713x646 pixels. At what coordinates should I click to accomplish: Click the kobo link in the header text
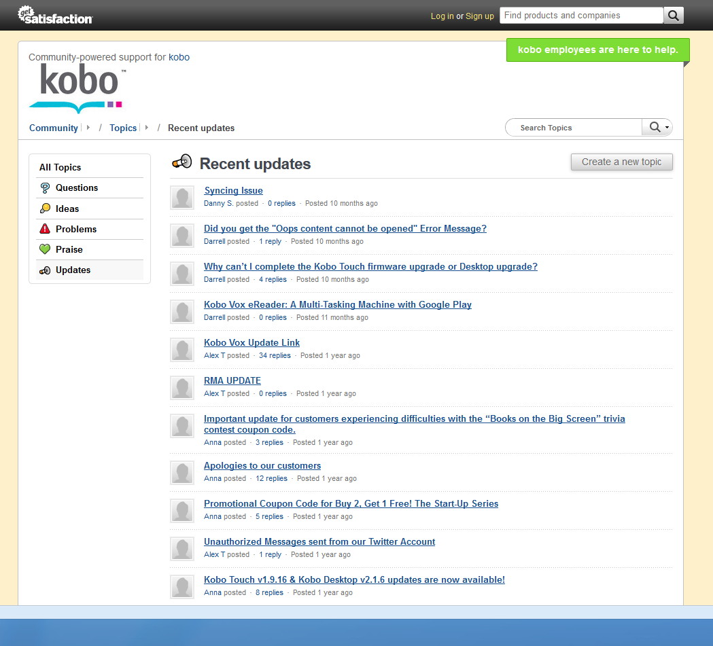click(x=179, y=57)
